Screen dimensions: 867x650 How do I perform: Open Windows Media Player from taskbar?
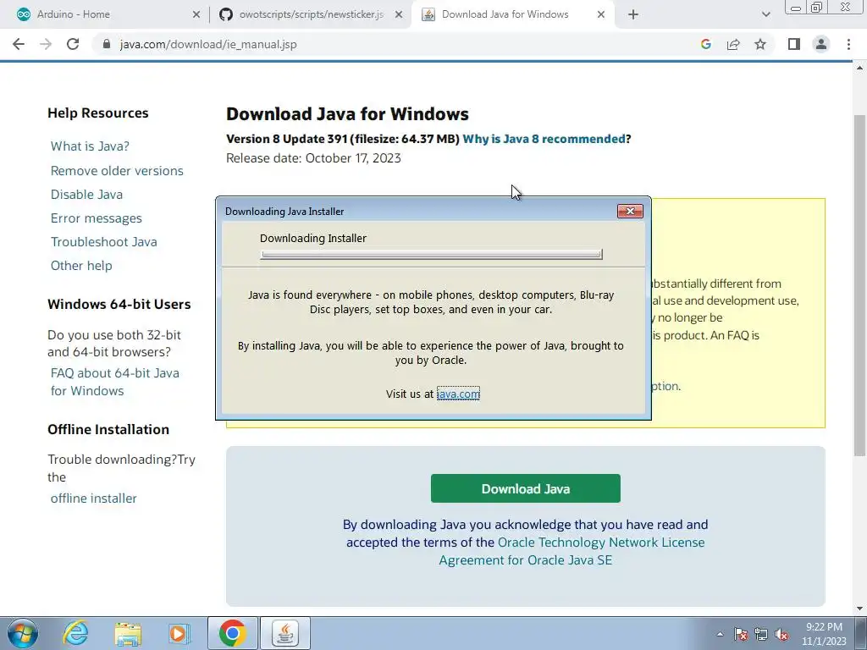179,633
